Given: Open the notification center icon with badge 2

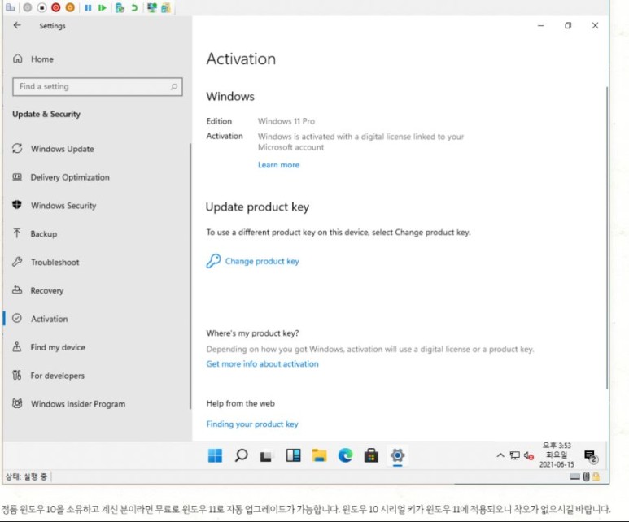Looking at the screenshot, I should tap(592, 456).
